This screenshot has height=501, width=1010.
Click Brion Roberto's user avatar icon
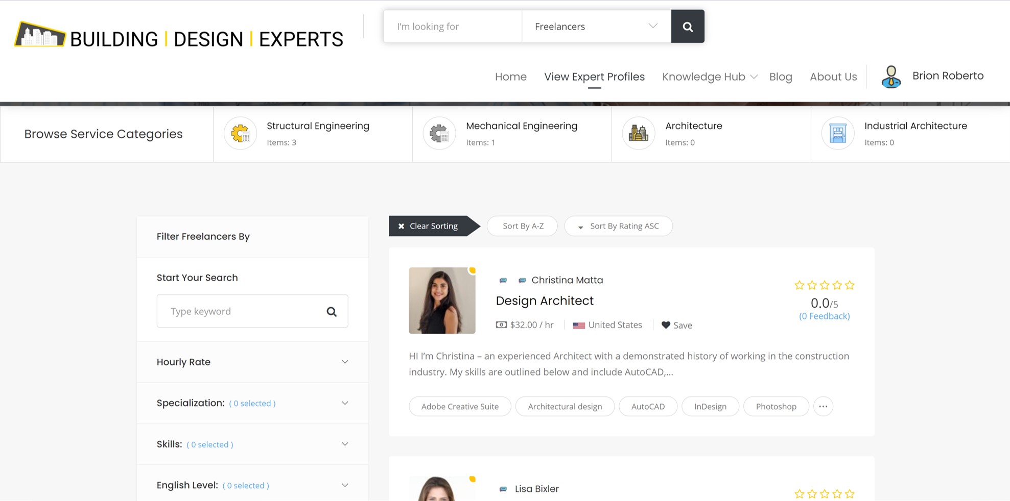coord(891,77)
